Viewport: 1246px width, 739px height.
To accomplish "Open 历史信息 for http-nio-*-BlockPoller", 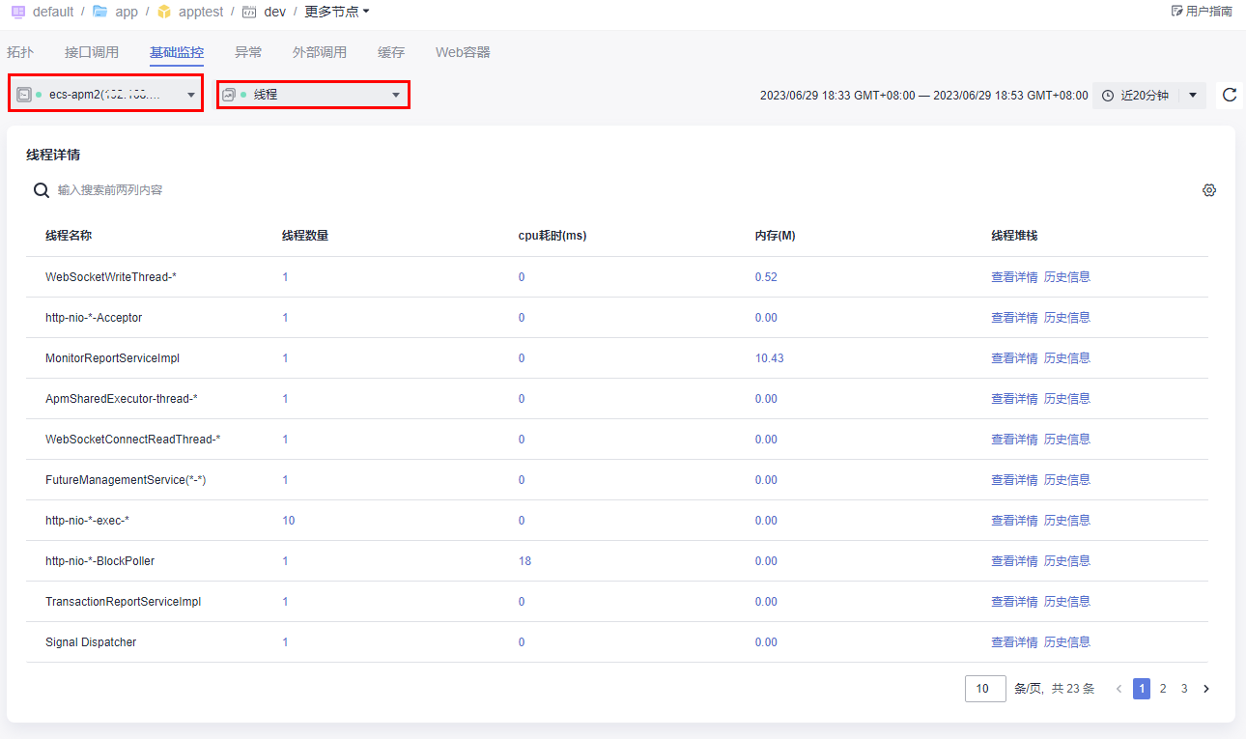I will (x=1066, y=561).
